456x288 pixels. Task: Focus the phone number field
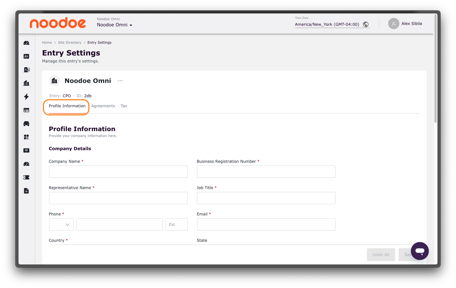tap(120, 224)
